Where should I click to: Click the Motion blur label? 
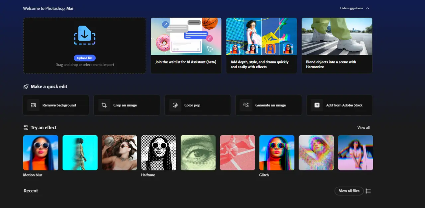click(x=33, y=175)
